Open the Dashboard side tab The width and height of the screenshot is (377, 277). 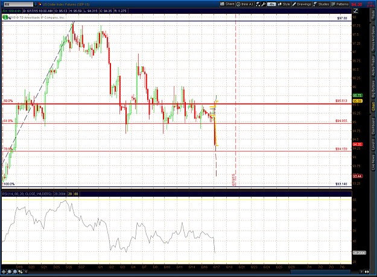tap(373, 127)
